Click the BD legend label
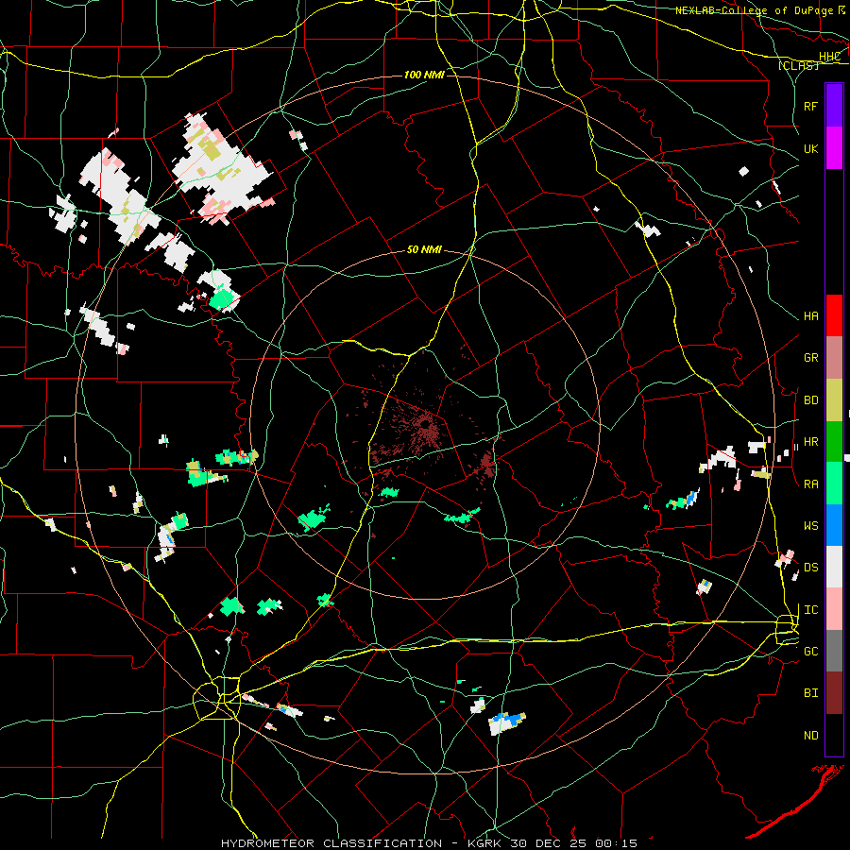The height and width of the screenshot is (850, 850). tap(810, 400)
